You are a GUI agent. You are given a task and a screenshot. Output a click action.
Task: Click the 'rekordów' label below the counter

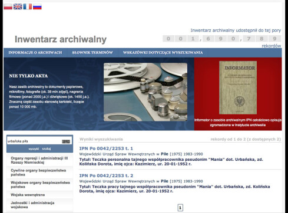[272, 46]
